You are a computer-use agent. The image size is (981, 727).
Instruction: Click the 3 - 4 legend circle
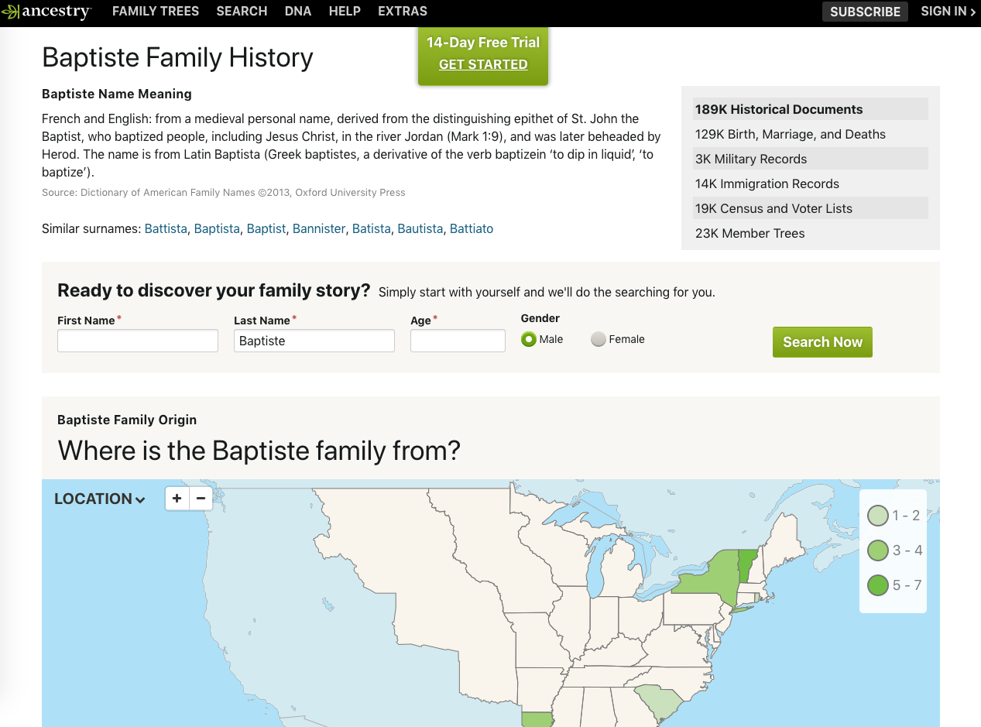[x=877, y=550]
